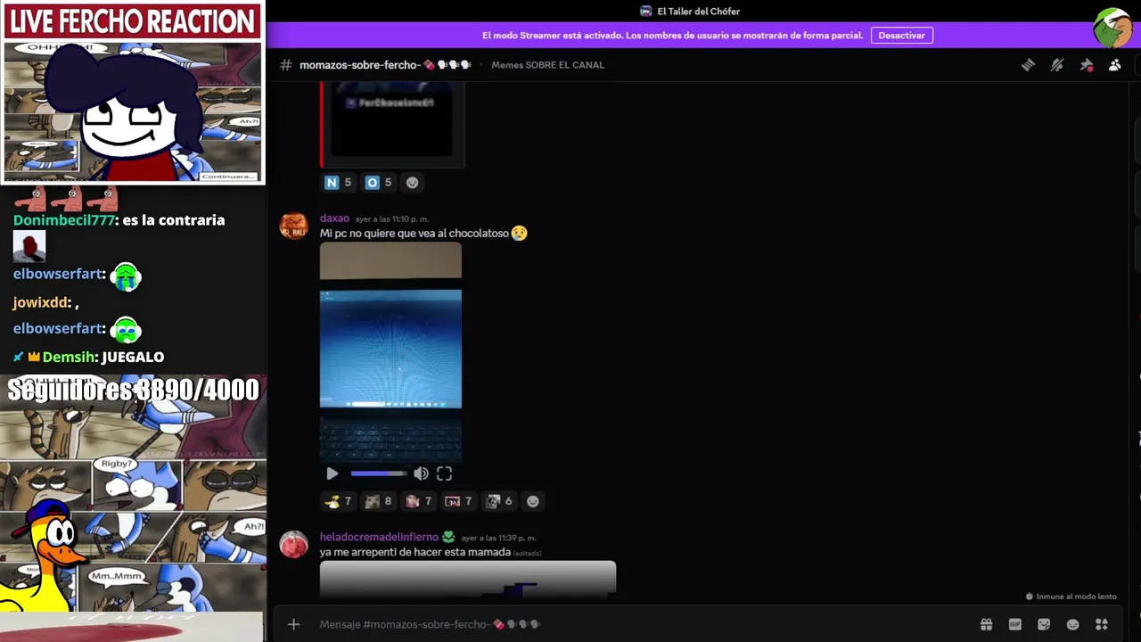Click Inmune al modo lento label

[x=1071, y=597]
